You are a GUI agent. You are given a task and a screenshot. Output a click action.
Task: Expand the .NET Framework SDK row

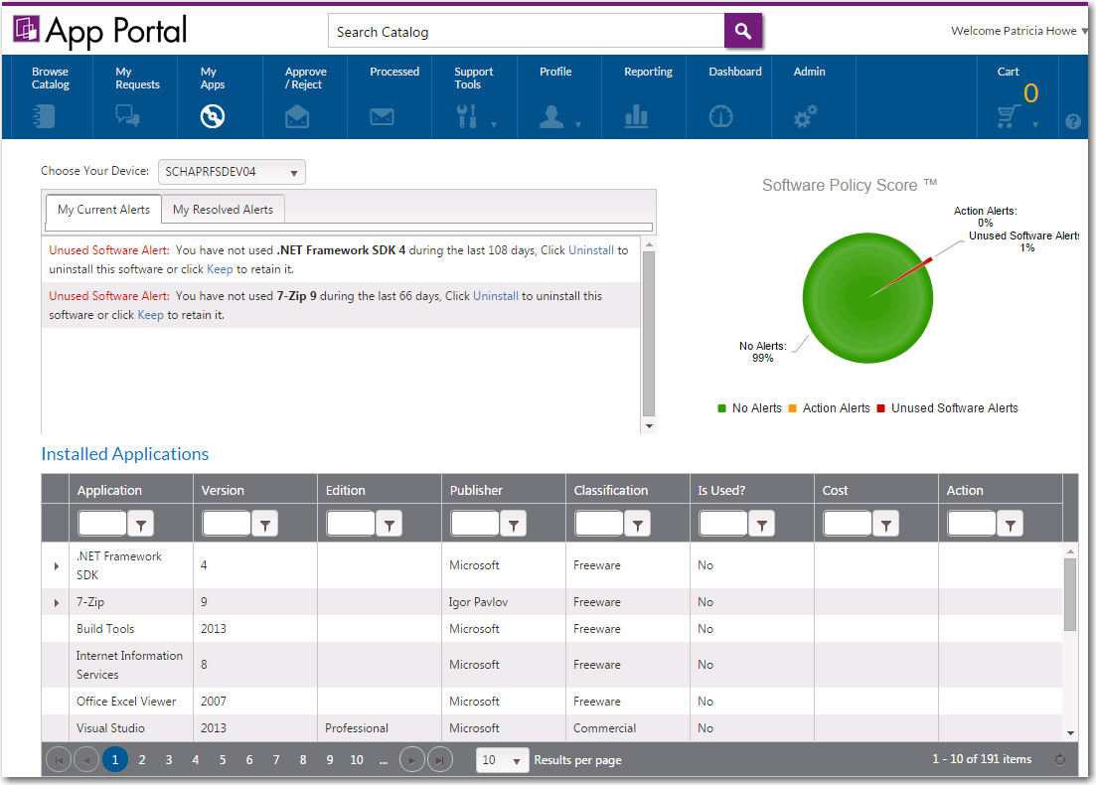56,565
